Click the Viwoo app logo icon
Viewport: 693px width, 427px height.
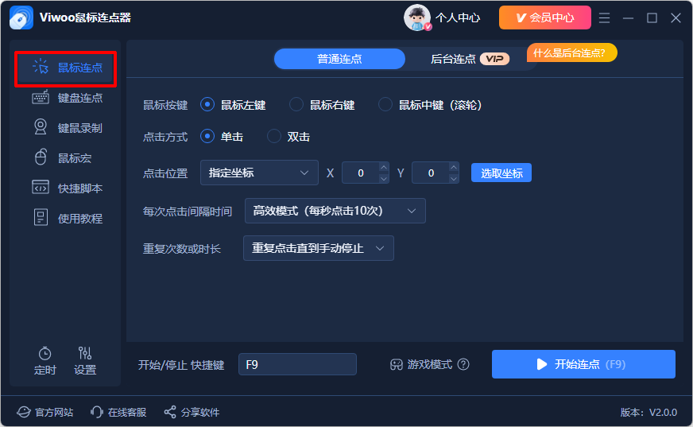pos(21,17)
